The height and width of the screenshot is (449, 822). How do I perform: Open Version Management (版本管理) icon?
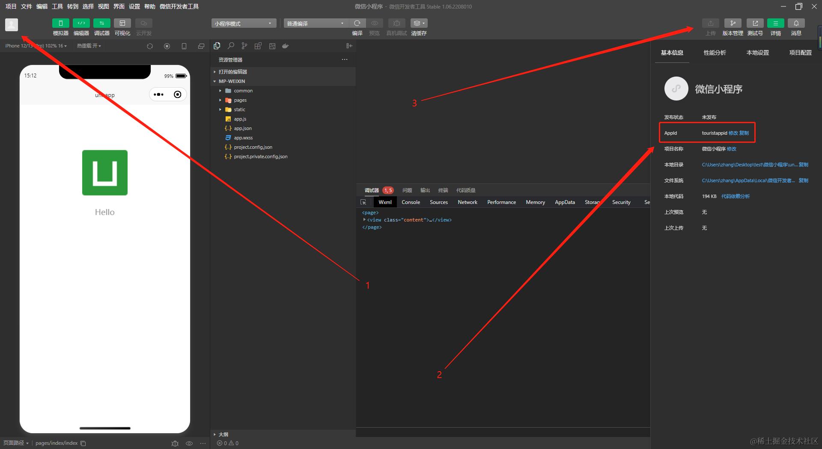(x=733, y=23)
